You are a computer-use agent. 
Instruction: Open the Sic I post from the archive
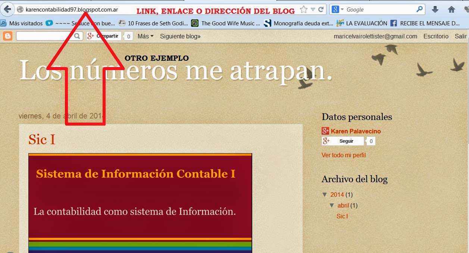point(341,216)
